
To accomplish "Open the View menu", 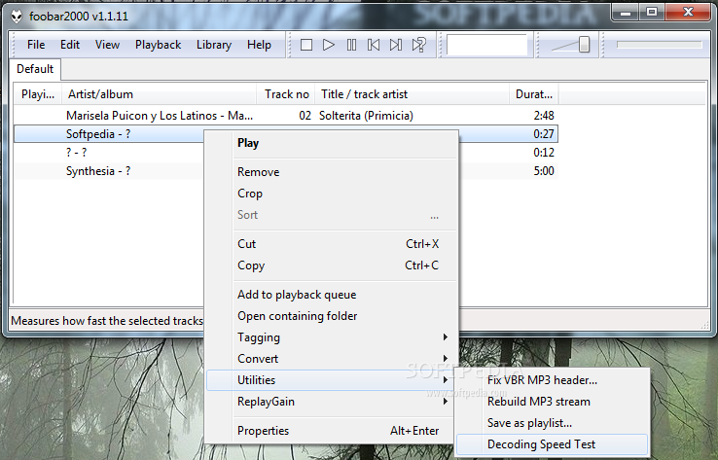I will pyautogui.click(x=108, y=45).
